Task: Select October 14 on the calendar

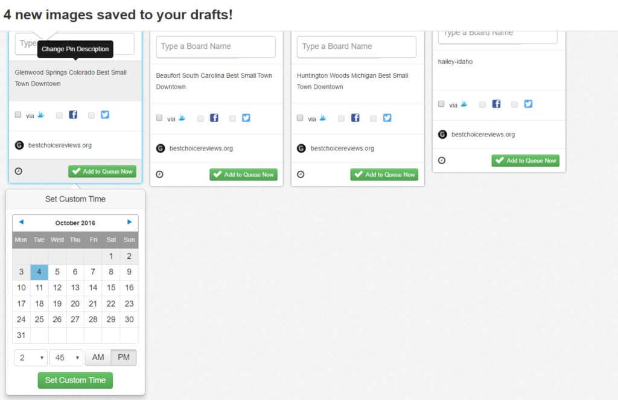Action: pos(92,288)
